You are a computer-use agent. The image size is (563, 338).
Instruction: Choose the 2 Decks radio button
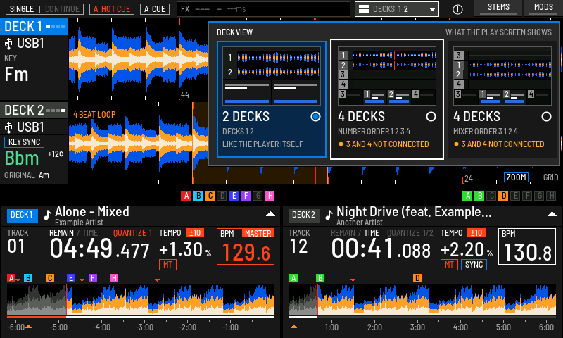(315, 117)
